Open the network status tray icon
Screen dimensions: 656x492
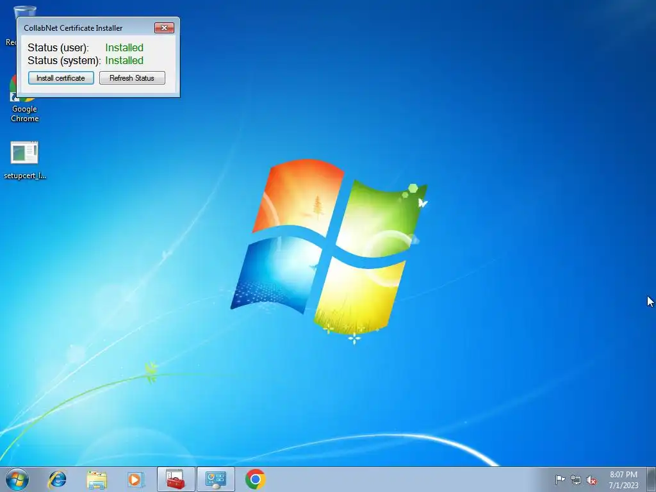[576, 480]
